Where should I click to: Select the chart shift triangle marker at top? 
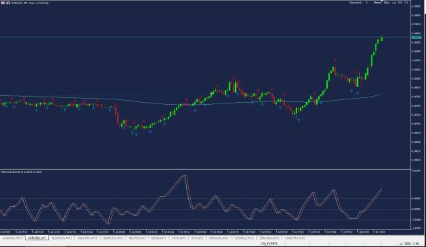tap(382, 1)
